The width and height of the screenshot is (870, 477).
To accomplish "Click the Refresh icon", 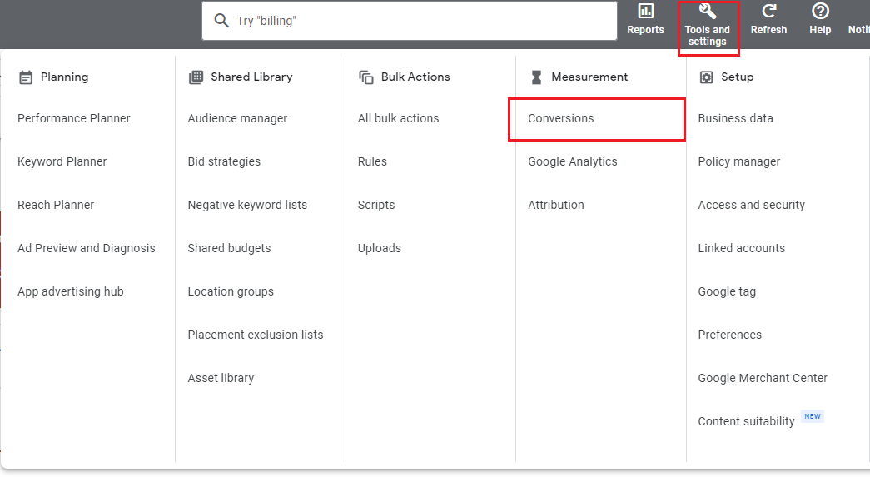I will pyautogui.click(x=768, y=11).
